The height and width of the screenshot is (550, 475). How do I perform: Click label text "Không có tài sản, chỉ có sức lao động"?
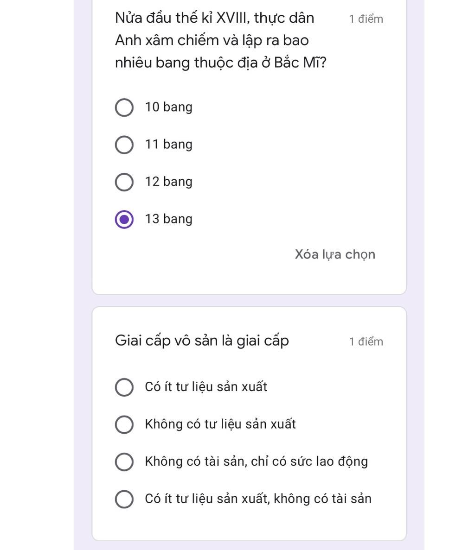click(256, 461)
